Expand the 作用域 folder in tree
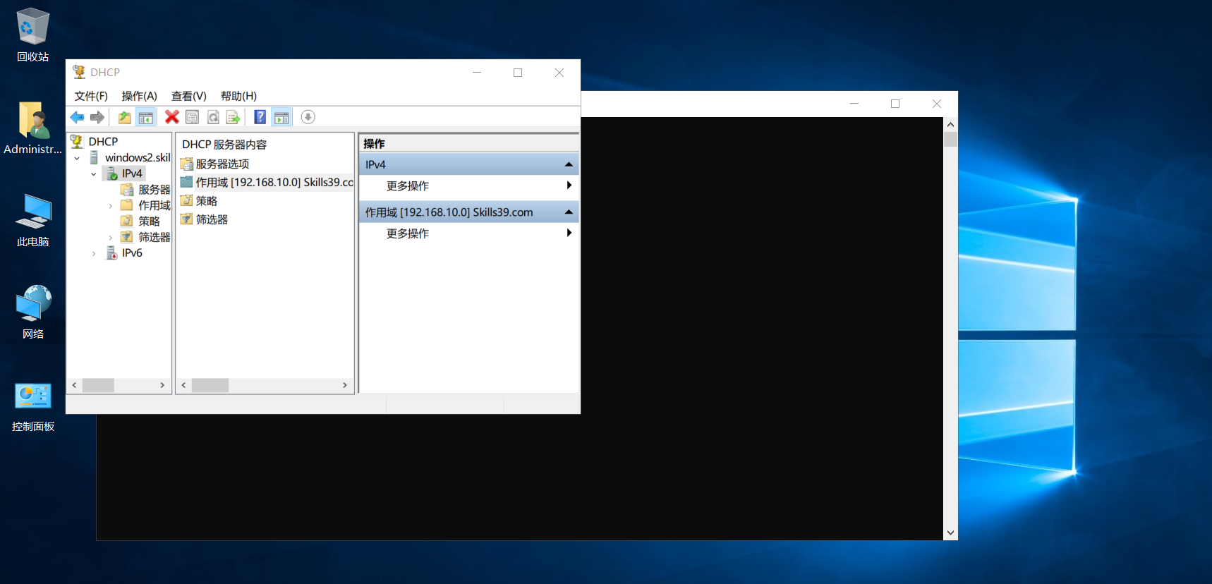Viewport: 1212px width, 584px height. click(110, 205)
